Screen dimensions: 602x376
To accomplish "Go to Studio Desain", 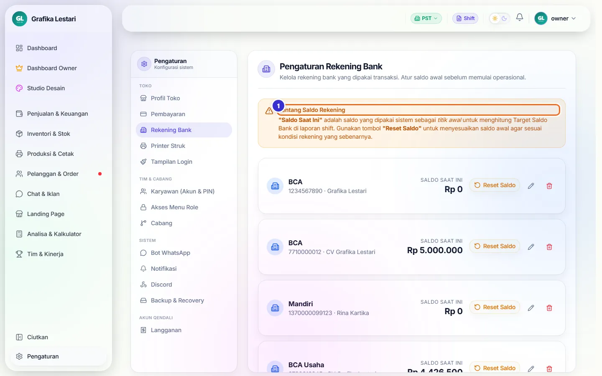I will point(59,88).
